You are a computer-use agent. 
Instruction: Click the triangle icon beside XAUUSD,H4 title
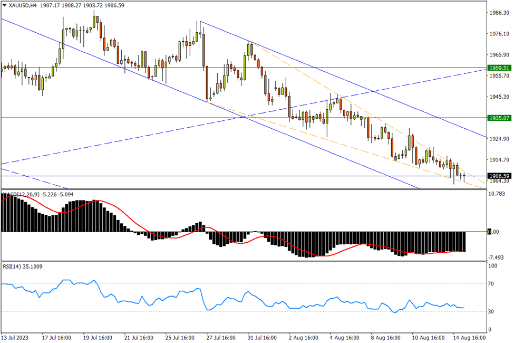[x=4, y=5]
